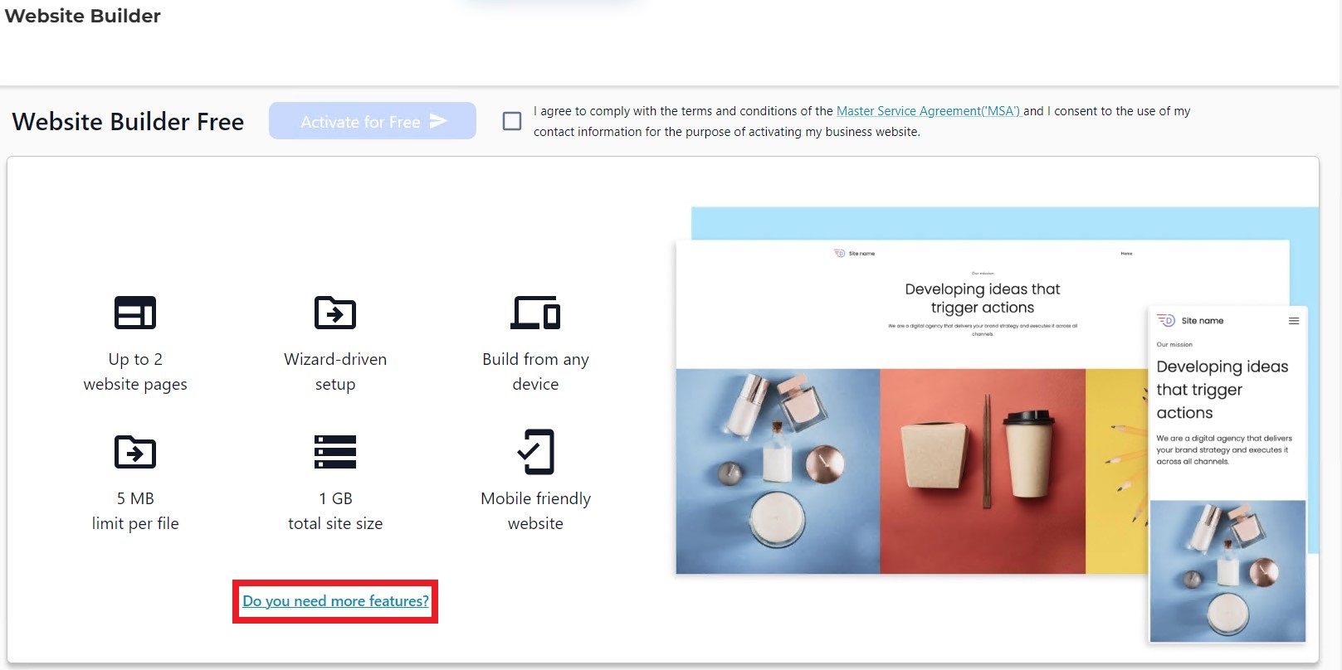
Task: Click the desktop preview headline 'Developing ideas'
Action: point(982,298)
